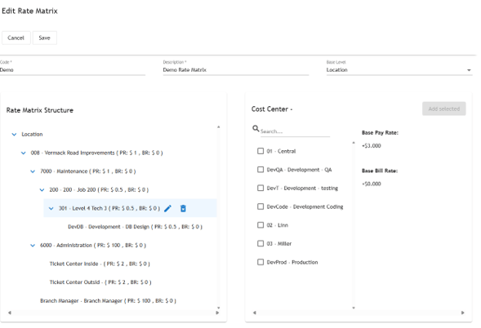
Task: Click the Cost Center search field
Action: click(x=295, y=131)
